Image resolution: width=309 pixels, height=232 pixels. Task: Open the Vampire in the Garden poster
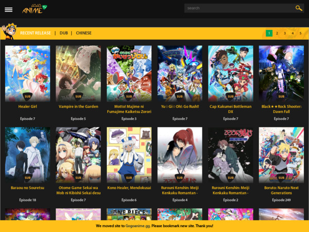pos(78,73)
